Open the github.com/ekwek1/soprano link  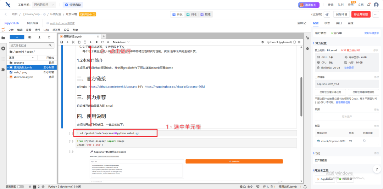[x=113, y=87]
